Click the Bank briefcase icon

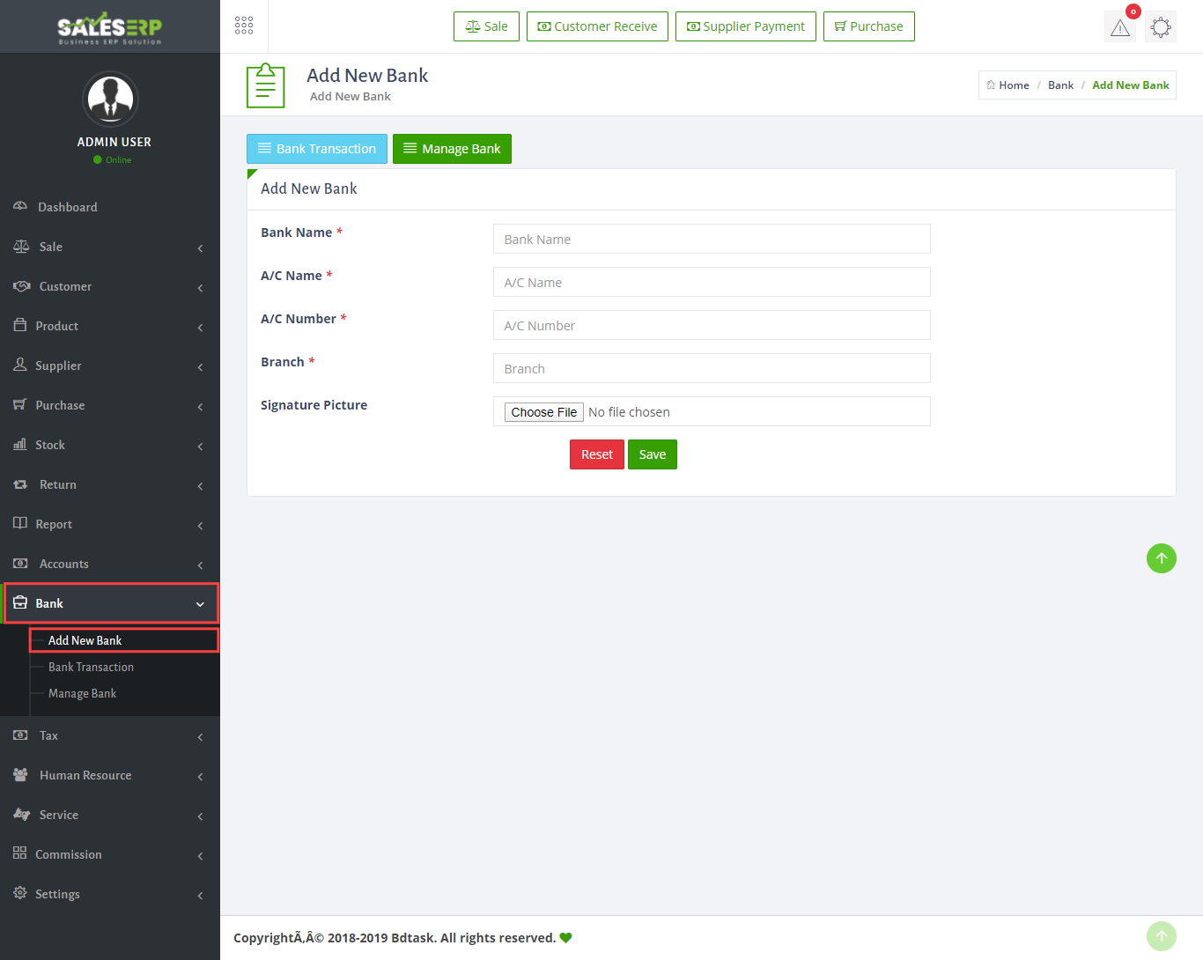(x=20, y=602)
